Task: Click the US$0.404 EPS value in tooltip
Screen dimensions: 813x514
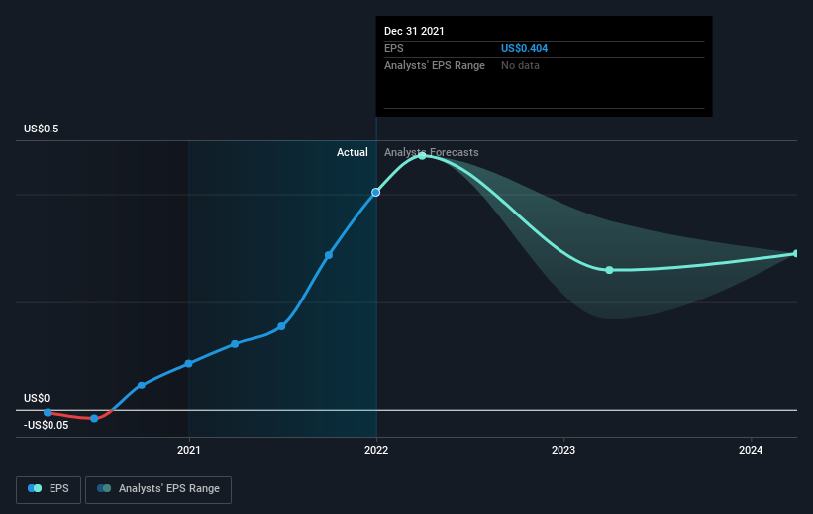Action: (524, 48)
